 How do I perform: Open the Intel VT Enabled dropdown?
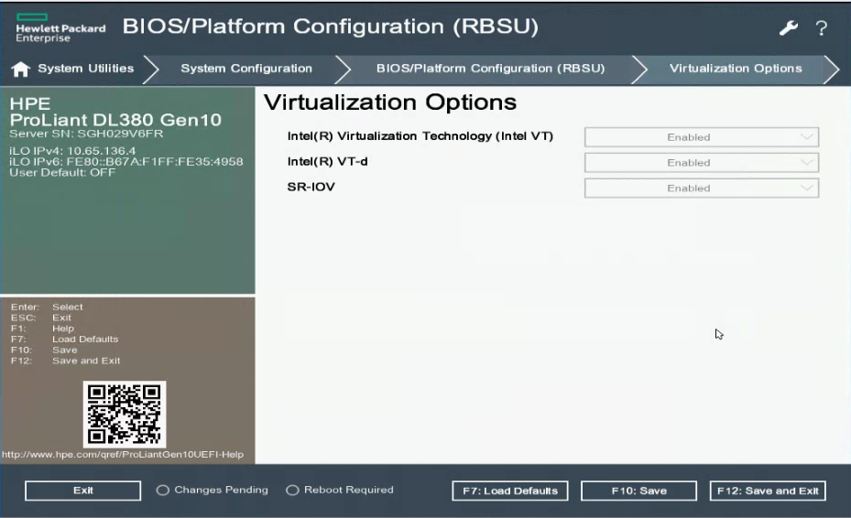[701, 137]
